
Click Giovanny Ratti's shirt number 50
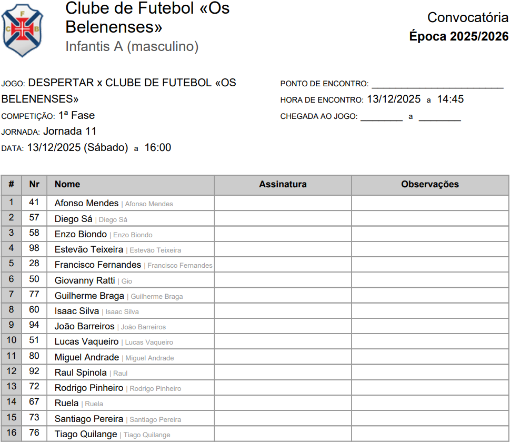click(x=34, y=280)
